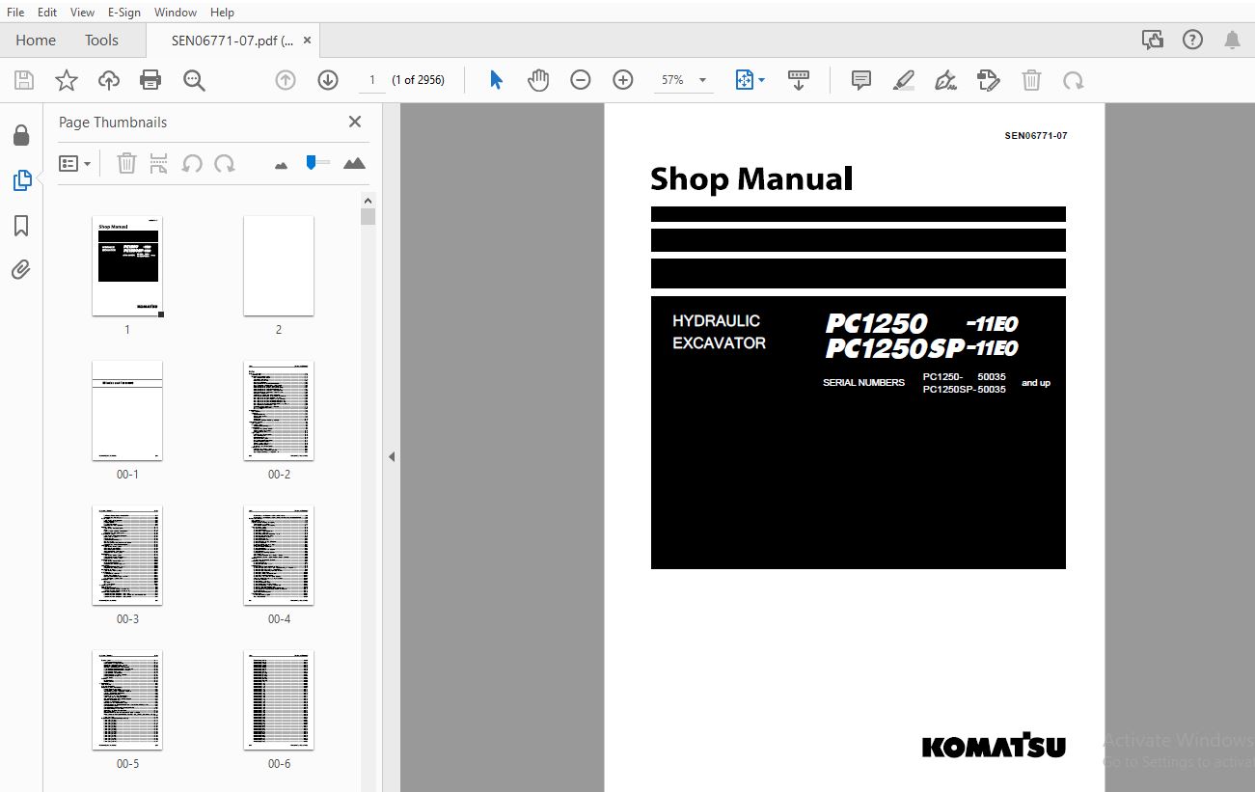Open the Sign document pen tool
This screenshot has height=792, width=1255.
945,80
